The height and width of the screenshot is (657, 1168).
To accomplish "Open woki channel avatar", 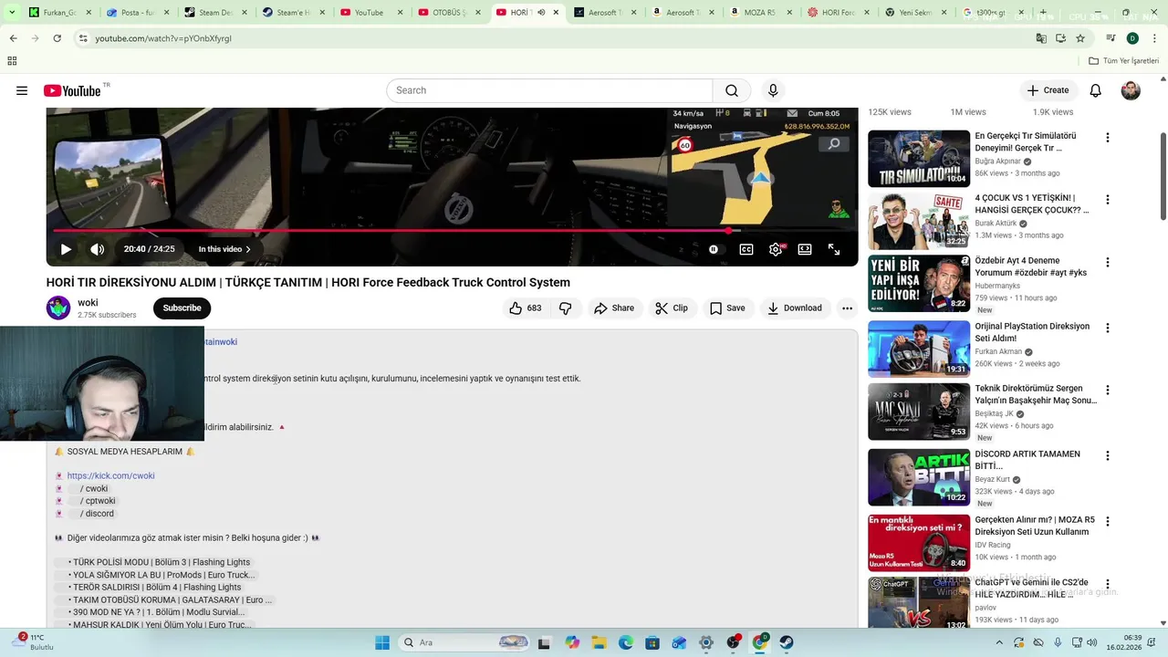I will 58,308.
